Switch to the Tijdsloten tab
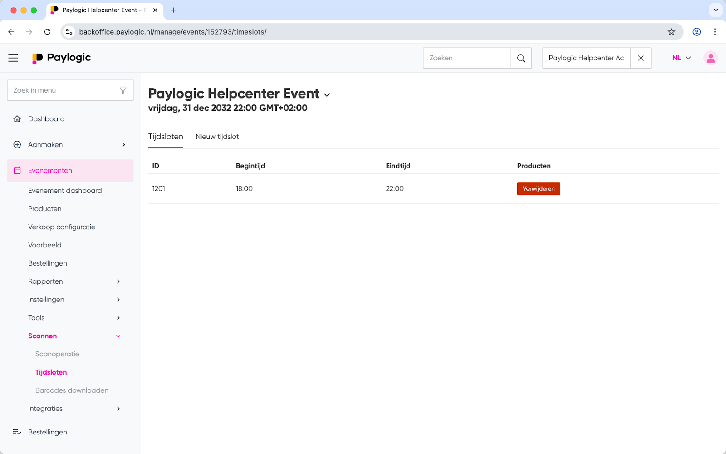 tap(166, 137)
